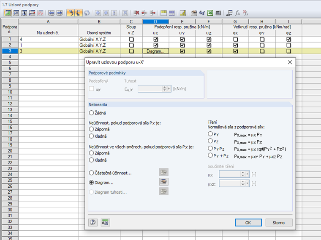Open flyout arrow beside µXZ friction field

pyautogui.click(x=248, y=183)
